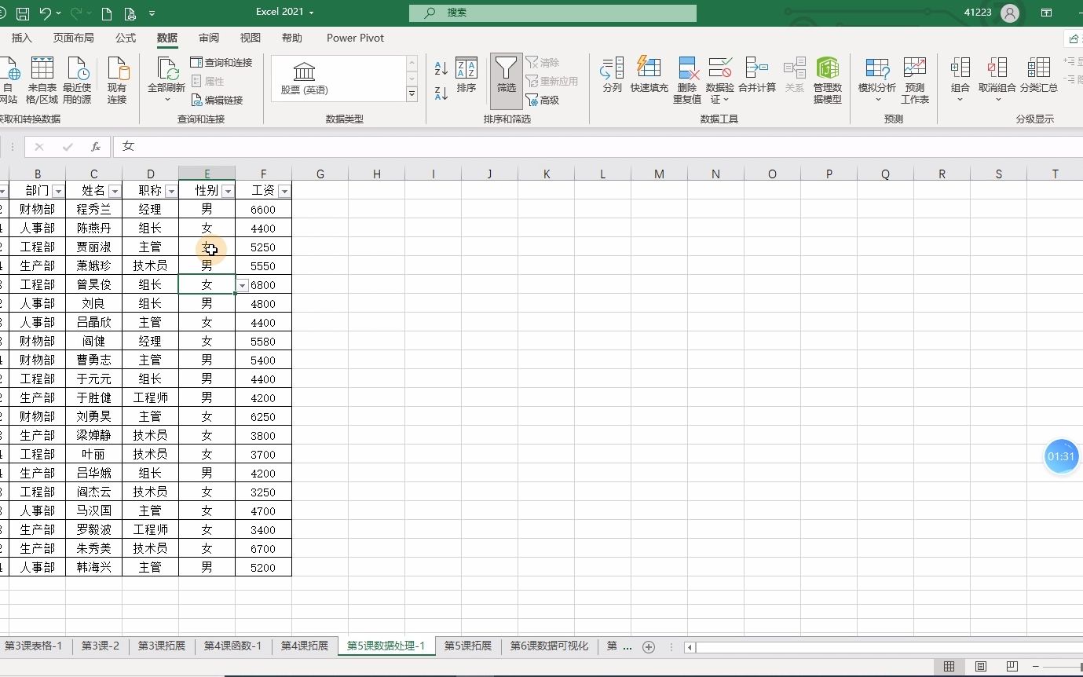
Task: Open the 排序 sort dialog
Action: (x=466, y=75)
